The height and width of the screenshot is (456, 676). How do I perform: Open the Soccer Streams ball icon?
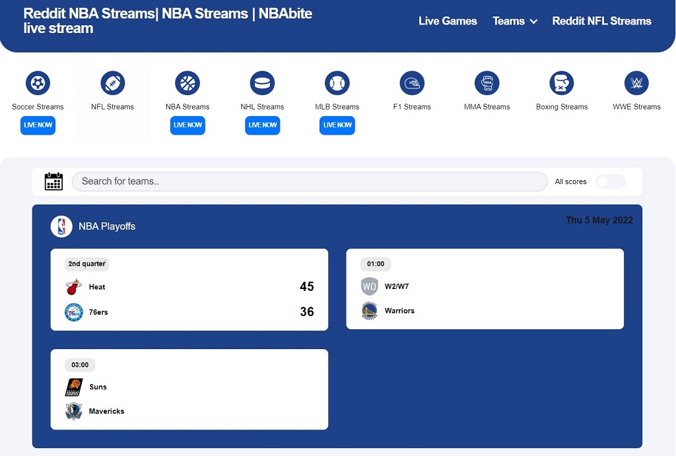38,82
